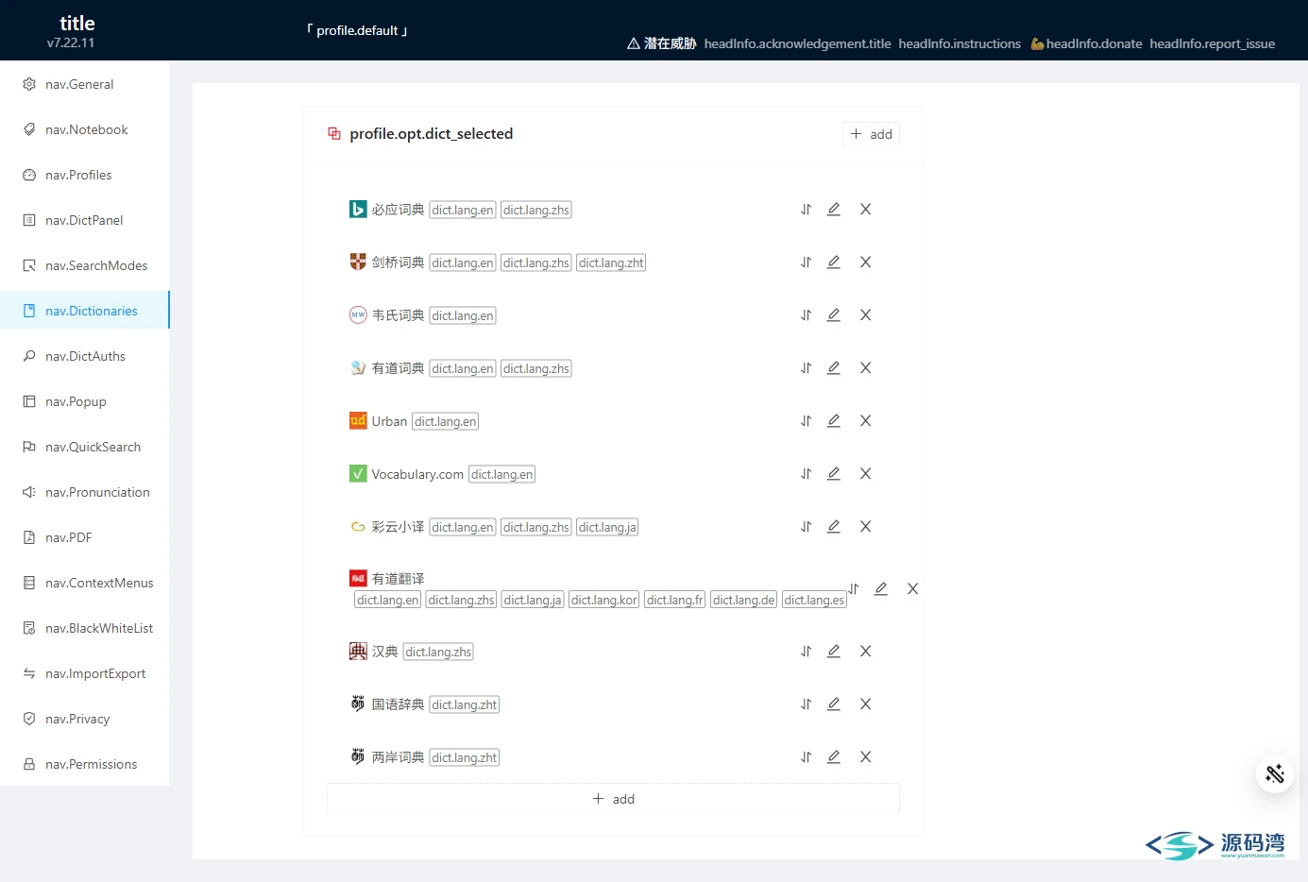
Task: Edit the 必应词典 dictionary settings
Action: click(834, 210)
